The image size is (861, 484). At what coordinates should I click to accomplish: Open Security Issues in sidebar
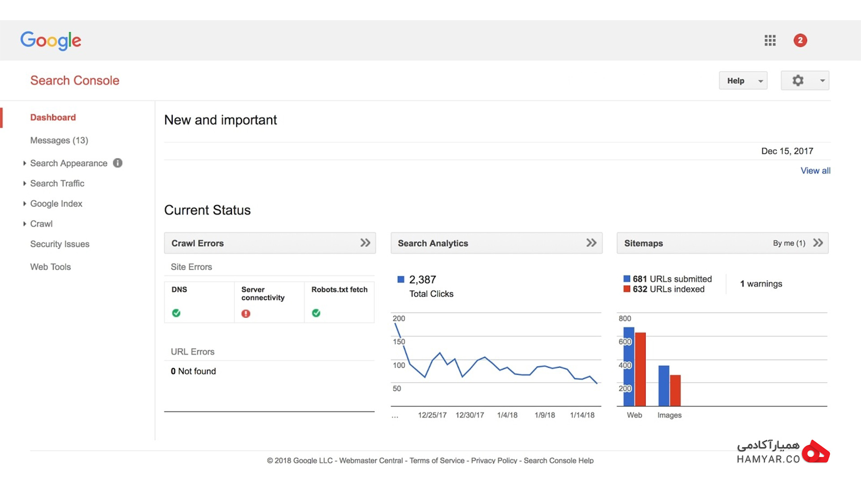[x=60, y=244]
